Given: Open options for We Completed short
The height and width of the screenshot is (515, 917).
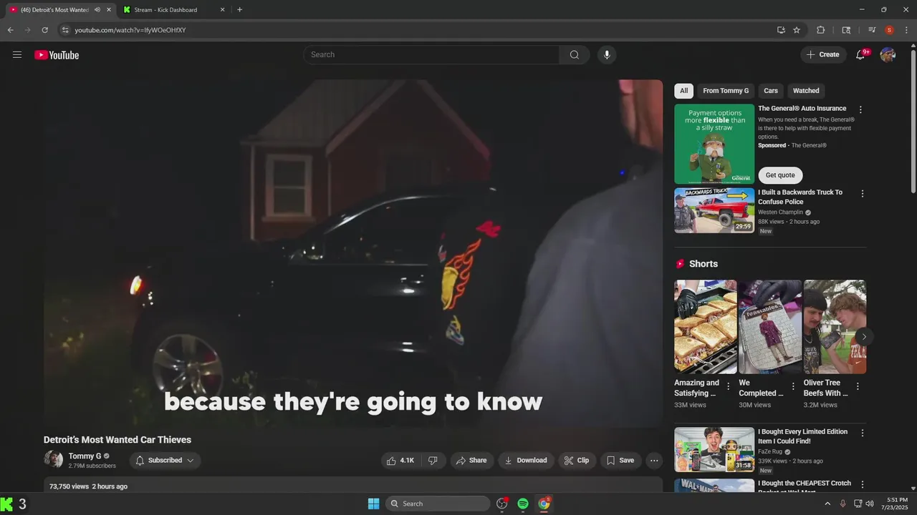Looking at the screenshot, I should (x=793, y=386).
